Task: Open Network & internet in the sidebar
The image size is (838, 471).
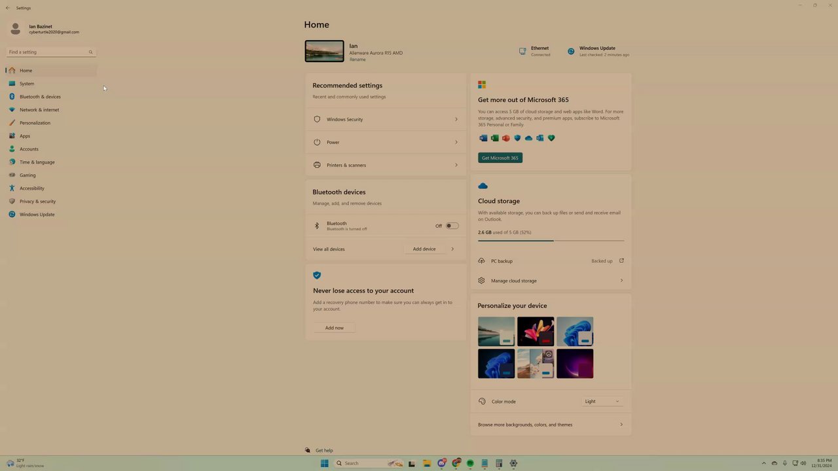Action: [x=51, y=110]
